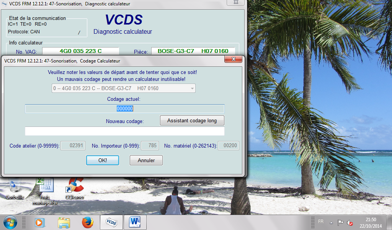Open the Windows Start menu
This screenshot has height=230, width=392.
[x=10, y=222]
